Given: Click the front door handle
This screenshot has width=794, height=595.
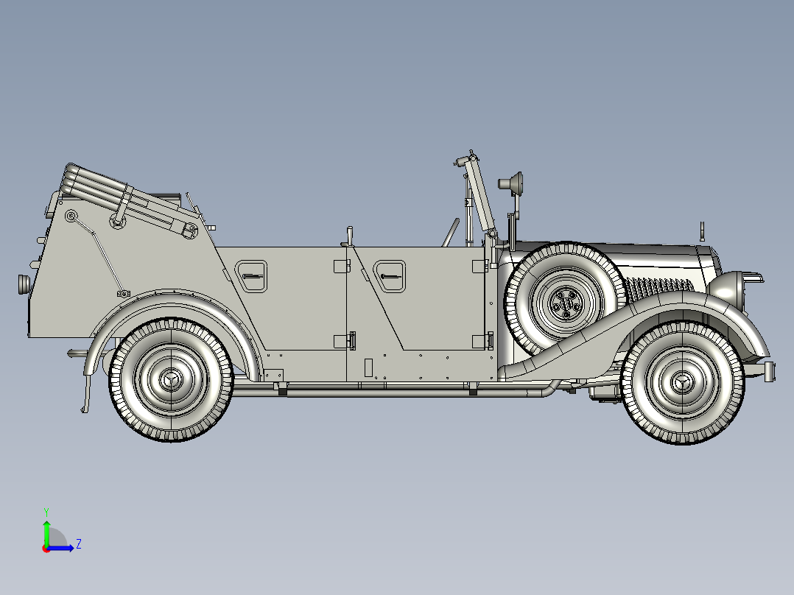Looking at the screenshot, I should point(390,276).
